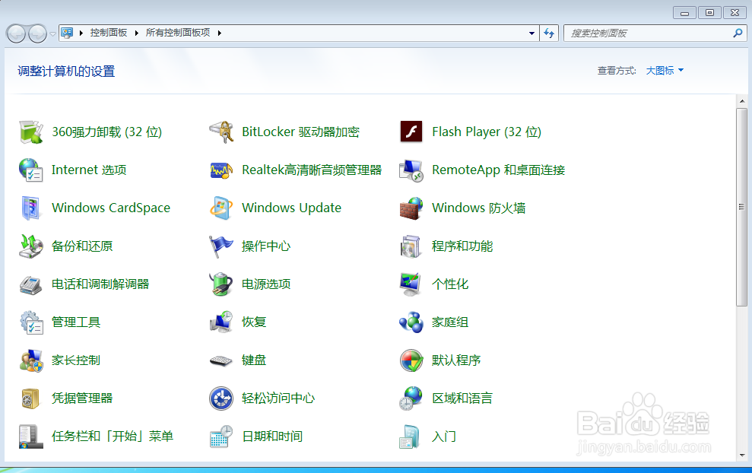Screen dimensions: 752x473
Task: Click the 控制面板 breadcrumb
Action: pos(109,33)
